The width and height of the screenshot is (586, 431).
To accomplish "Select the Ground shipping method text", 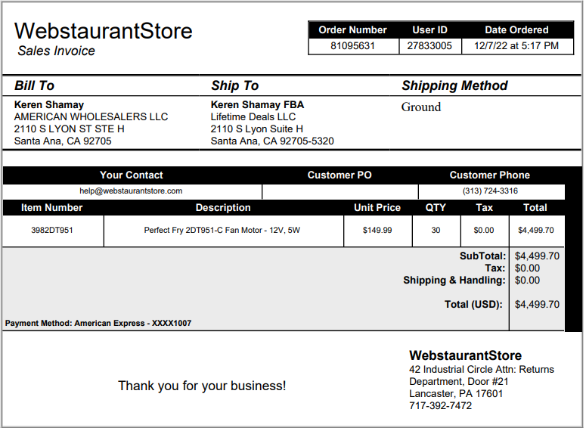I will tap(423, 107).
